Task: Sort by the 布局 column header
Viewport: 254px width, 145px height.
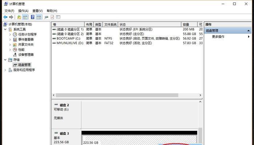Action: [89, 24]
